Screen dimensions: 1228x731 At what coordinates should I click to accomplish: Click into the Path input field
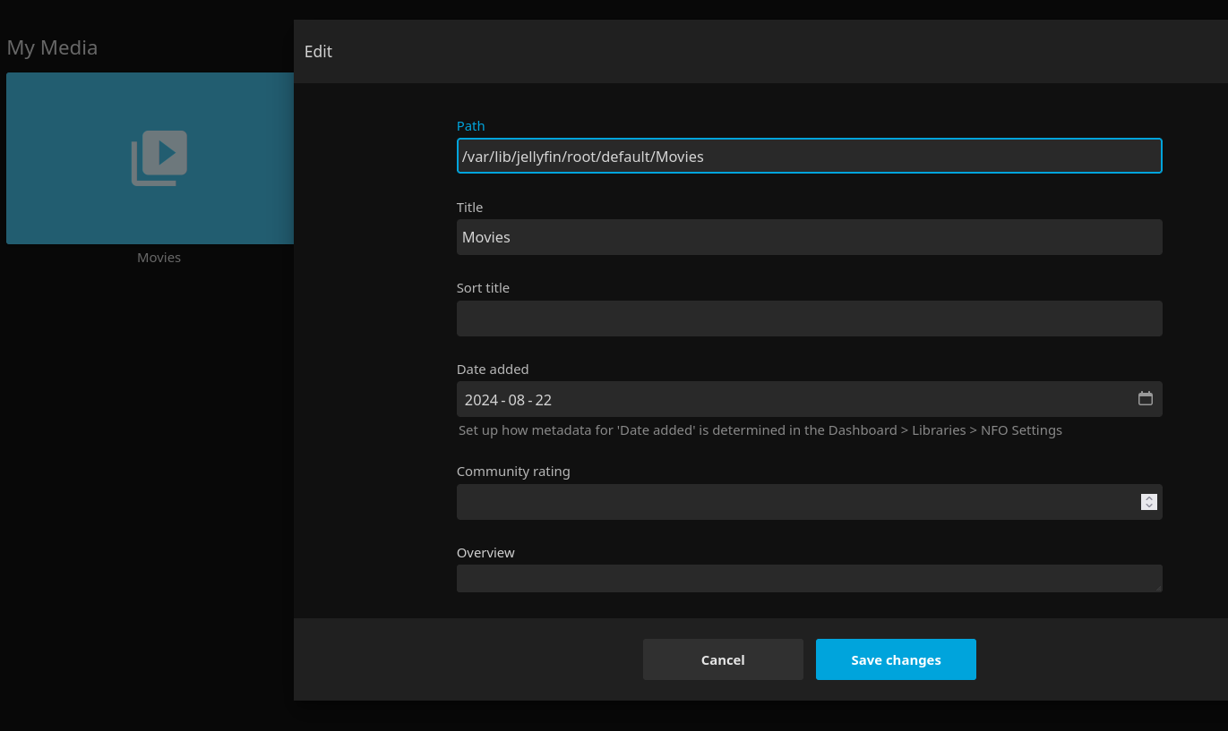coord(809,157)
